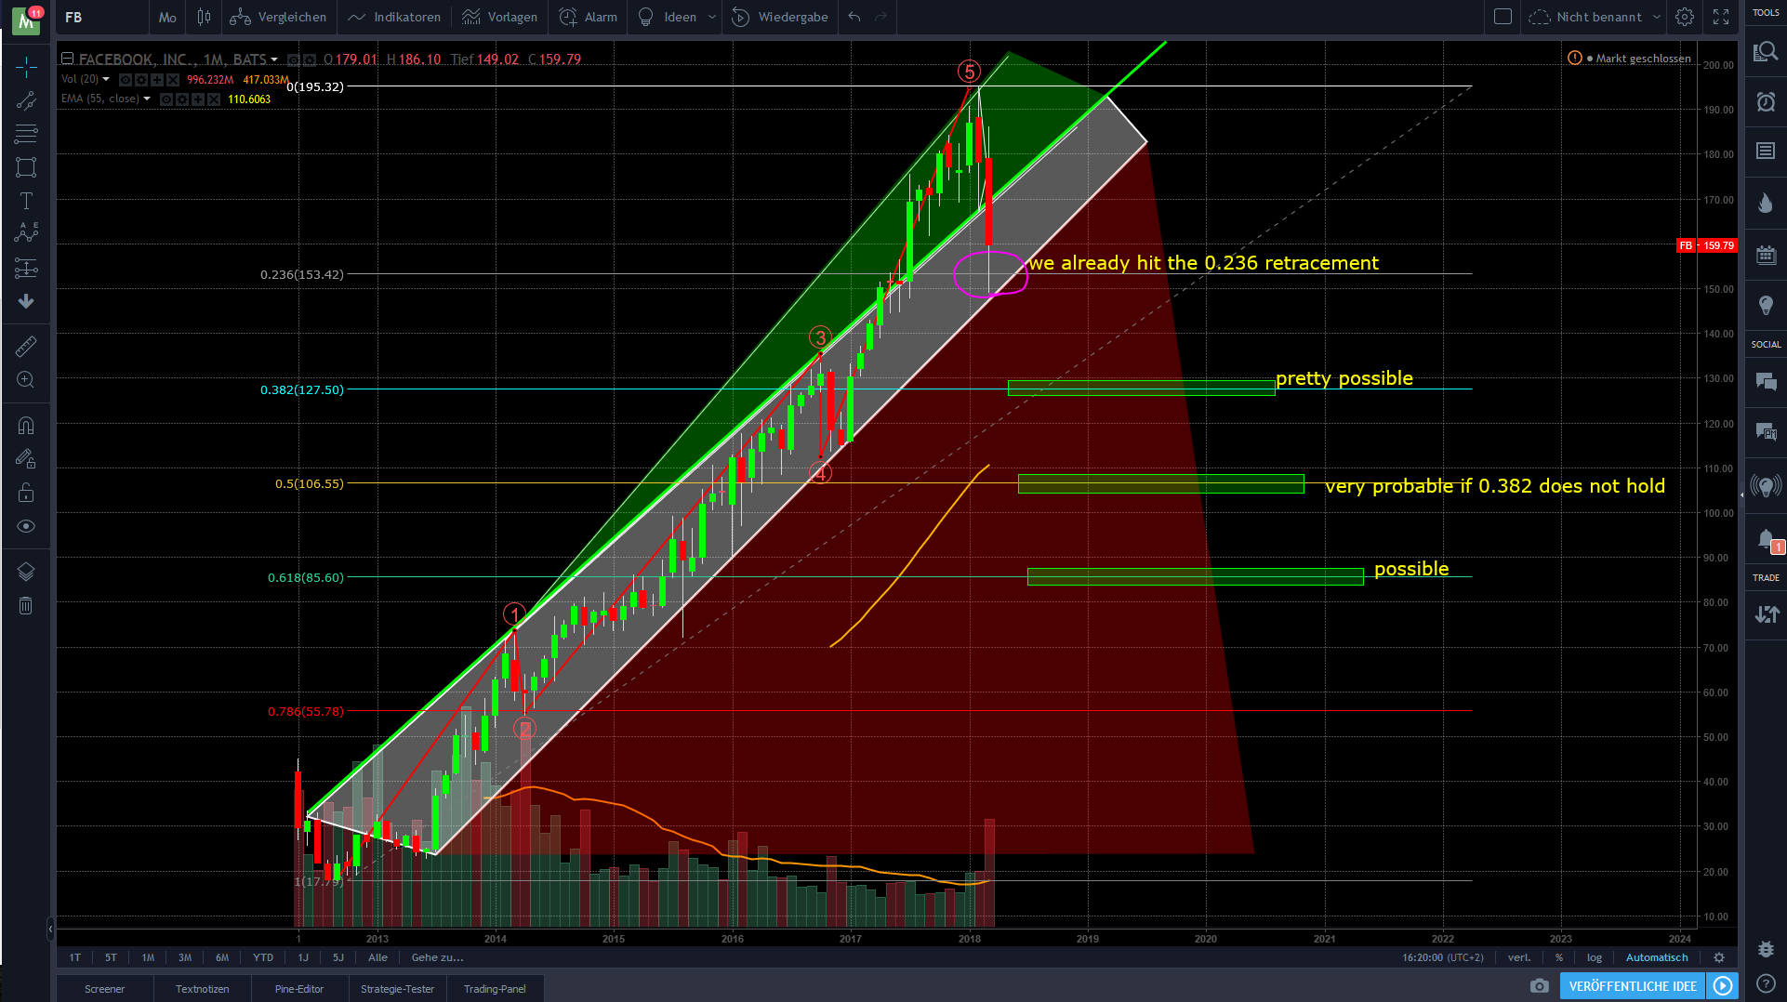Open the Ideen dropdown arrow
Viewport: 1787px width, 1002px height.
712,17
